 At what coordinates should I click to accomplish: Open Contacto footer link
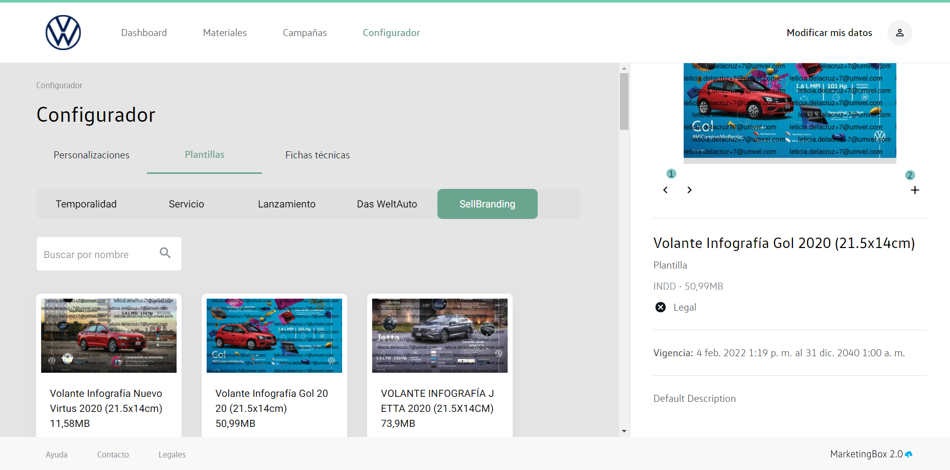click(x=113, y=454)
